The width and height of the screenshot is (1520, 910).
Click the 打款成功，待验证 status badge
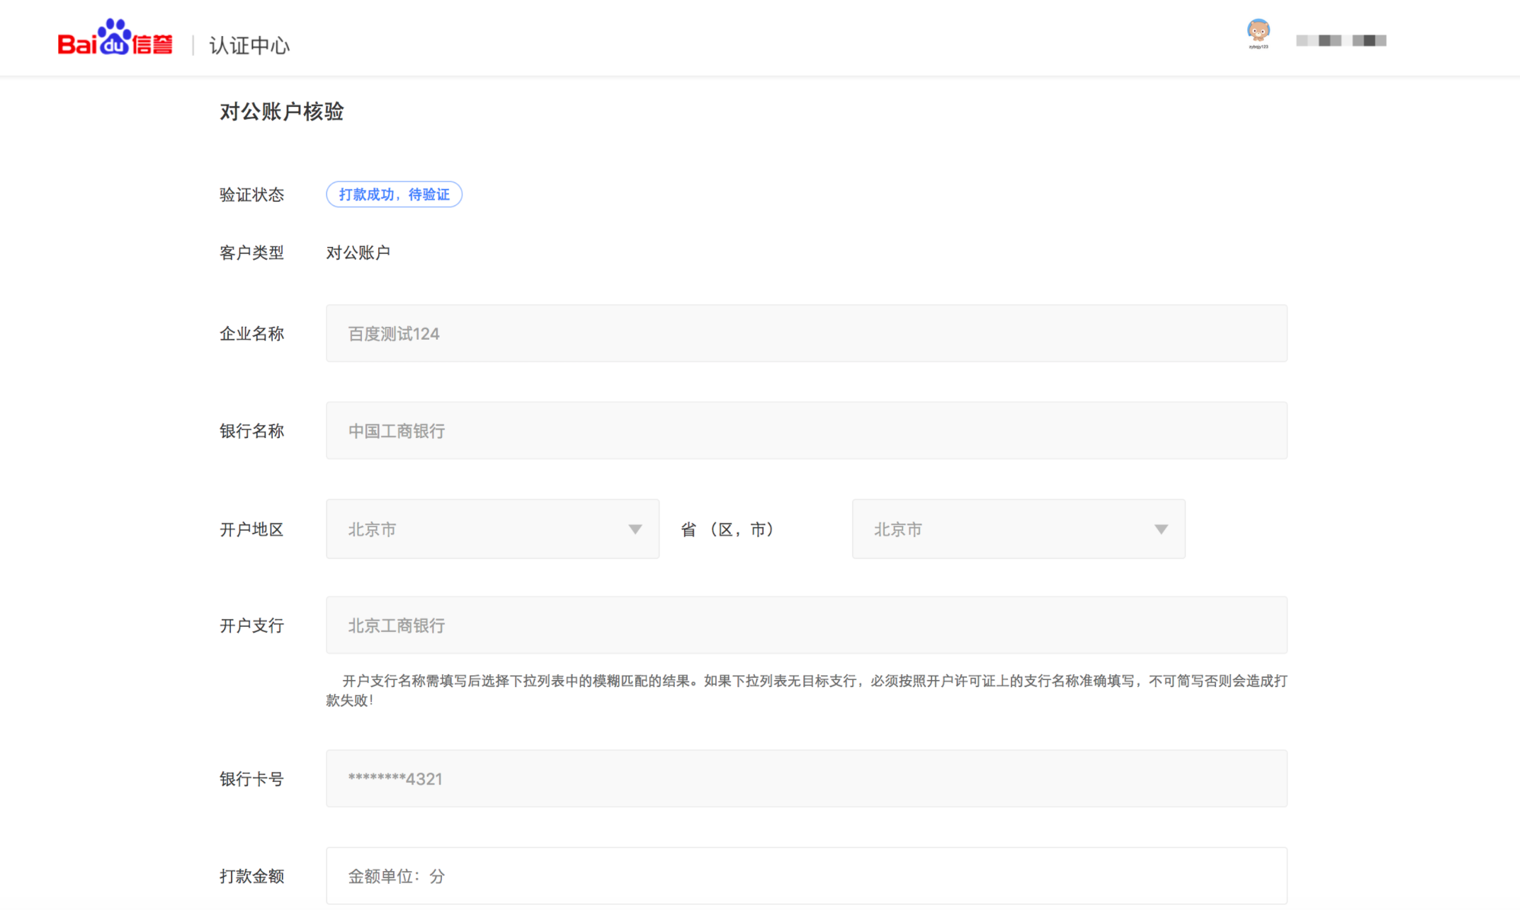click(x=394, y=194)
